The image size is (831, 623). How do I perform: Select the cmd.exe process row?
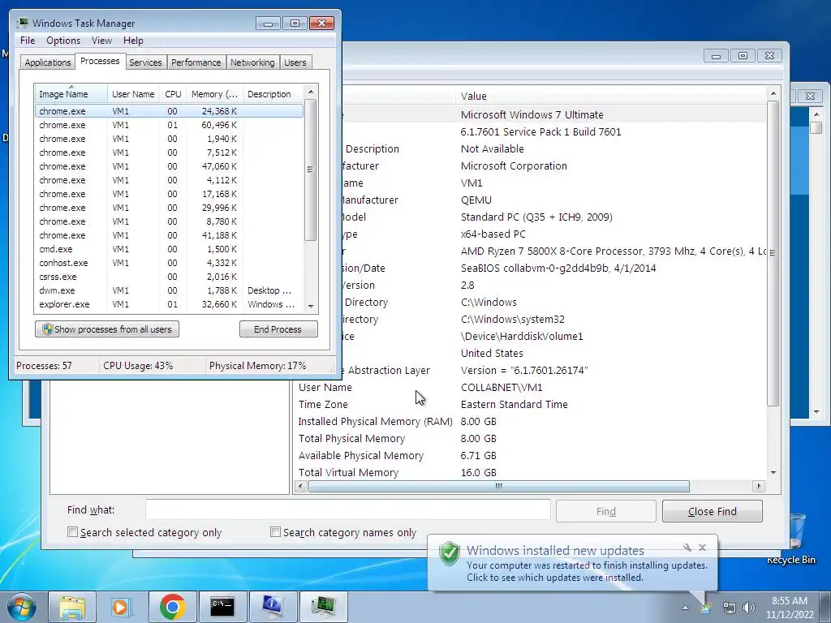point(169,249)
